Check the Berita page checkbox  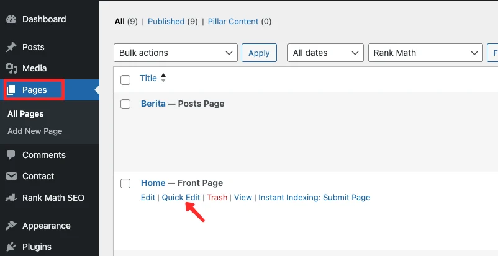click(x=125, y=104)
